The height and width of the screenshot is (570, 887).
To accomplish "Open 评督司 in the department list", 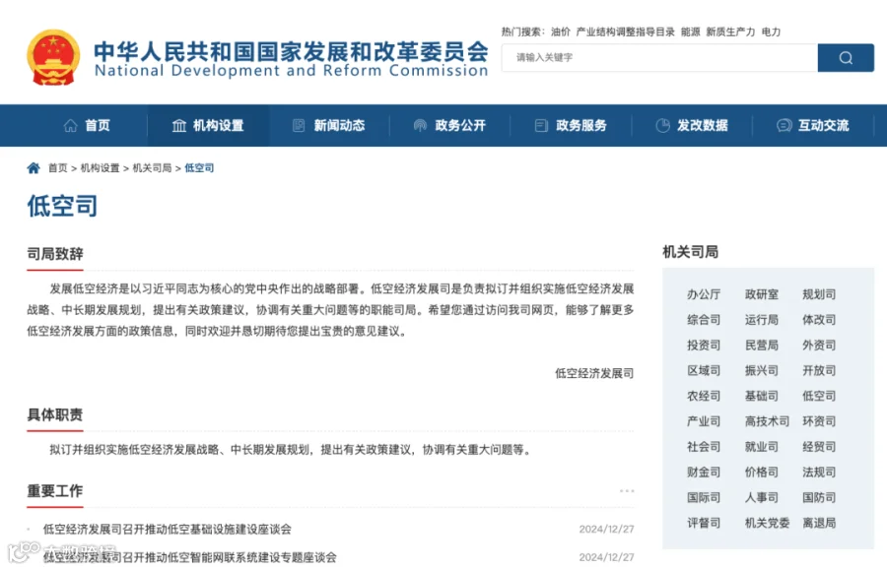I will point(704,523).
